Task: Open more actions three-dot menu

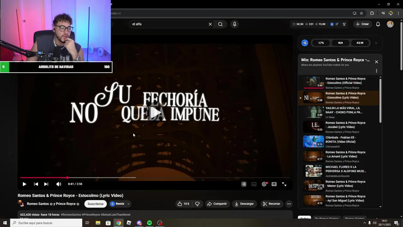Action: (x=289, y=204)
